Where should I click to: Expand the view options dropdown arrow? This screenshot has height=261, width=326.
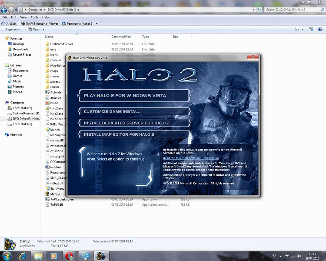pyautogui.click(x=302, y=29)
